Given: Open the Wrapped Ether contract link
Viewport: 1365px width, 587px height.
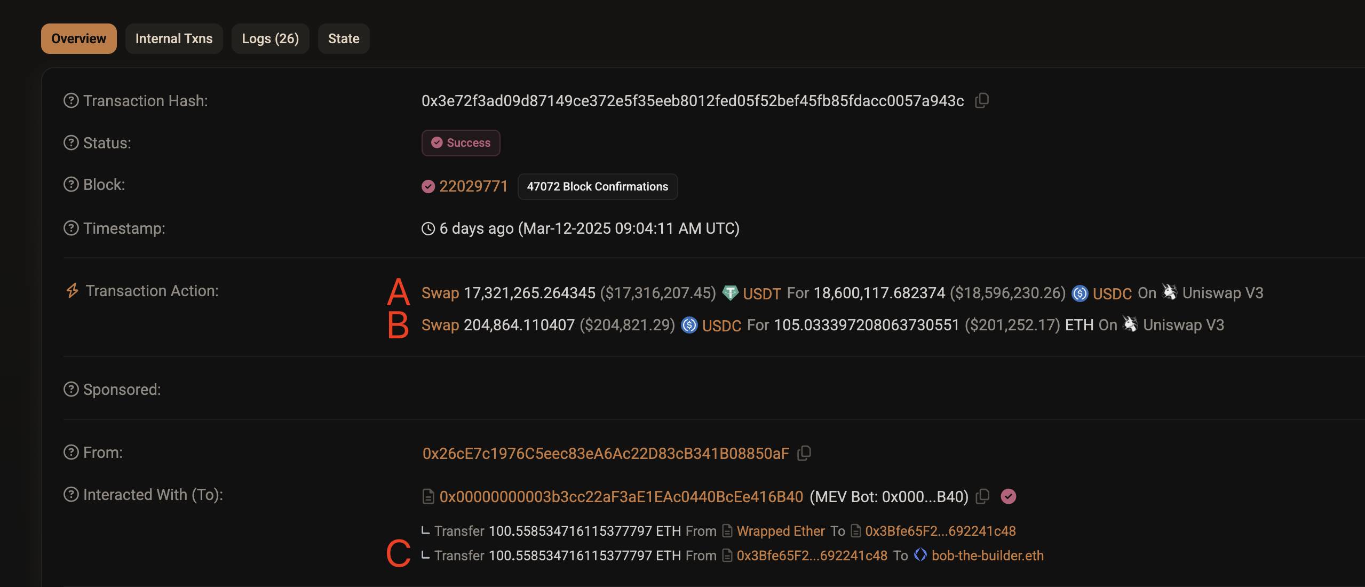Looking at the screenshot, I should click(781, 531).
